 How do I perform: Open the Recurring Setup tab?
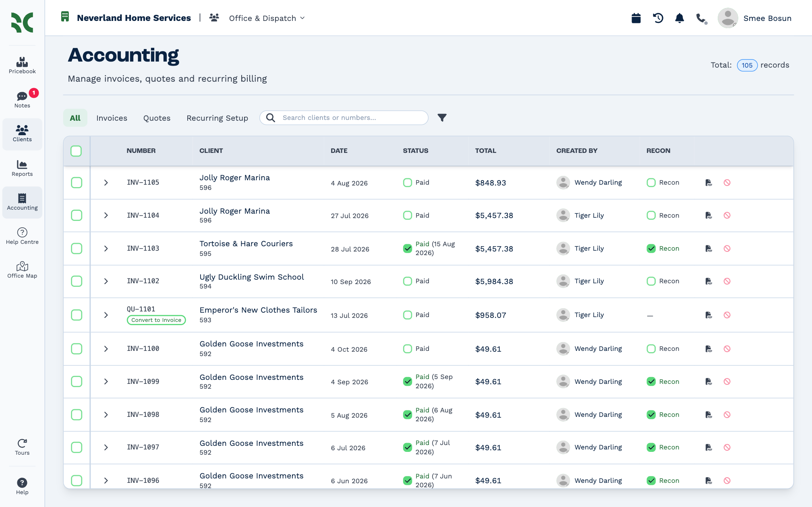(217, 118)
